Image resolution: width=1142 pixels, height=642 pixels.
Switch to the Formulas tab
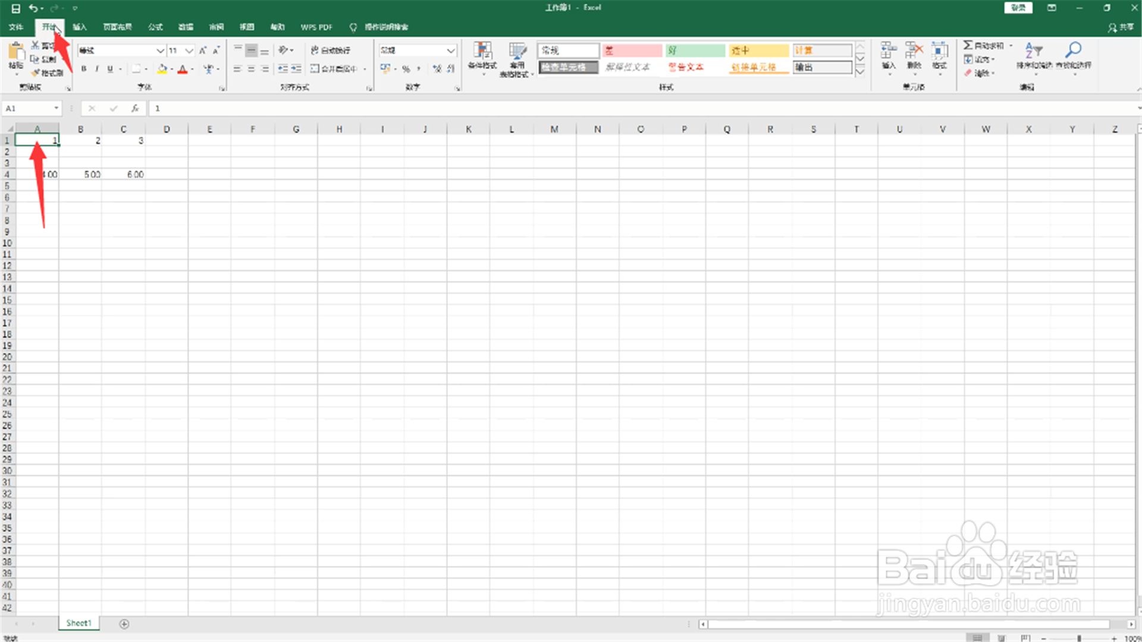point(155,27)
